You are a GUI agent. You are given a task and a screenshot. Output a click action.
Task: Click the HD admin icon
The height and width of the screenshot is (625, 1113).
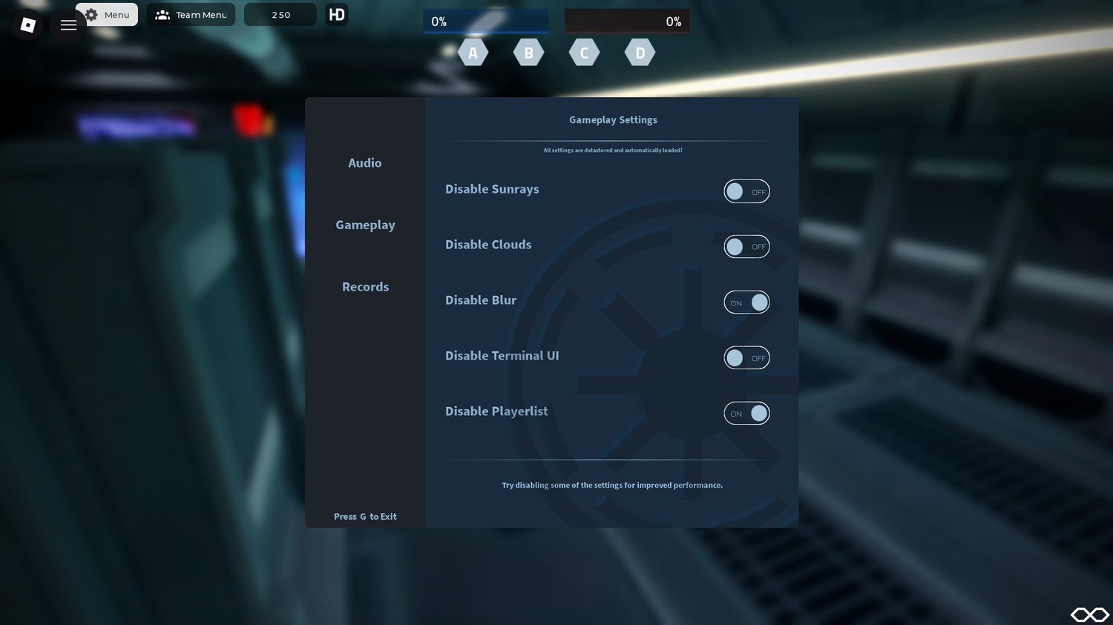coord(337,15)
